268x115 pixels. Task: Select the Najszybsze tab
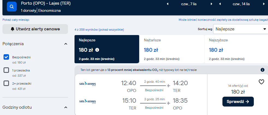(x=236, y=49)
